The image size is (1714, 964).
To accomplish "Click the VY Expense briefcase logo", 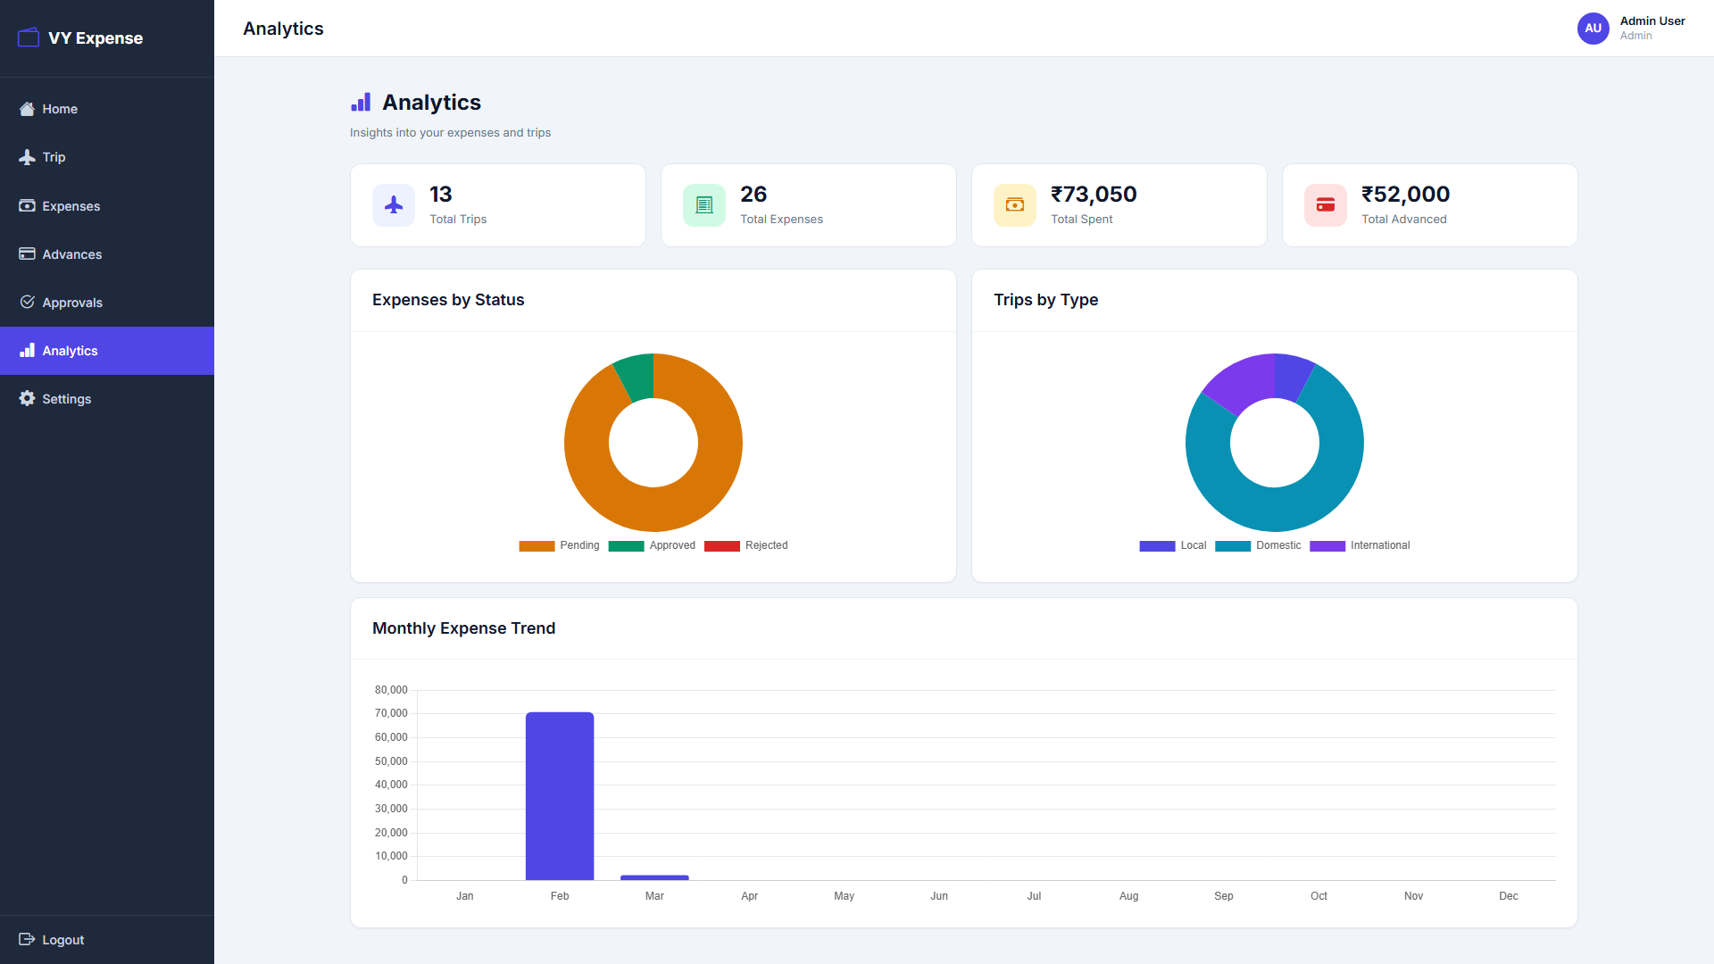I will [x=28, y=37].
